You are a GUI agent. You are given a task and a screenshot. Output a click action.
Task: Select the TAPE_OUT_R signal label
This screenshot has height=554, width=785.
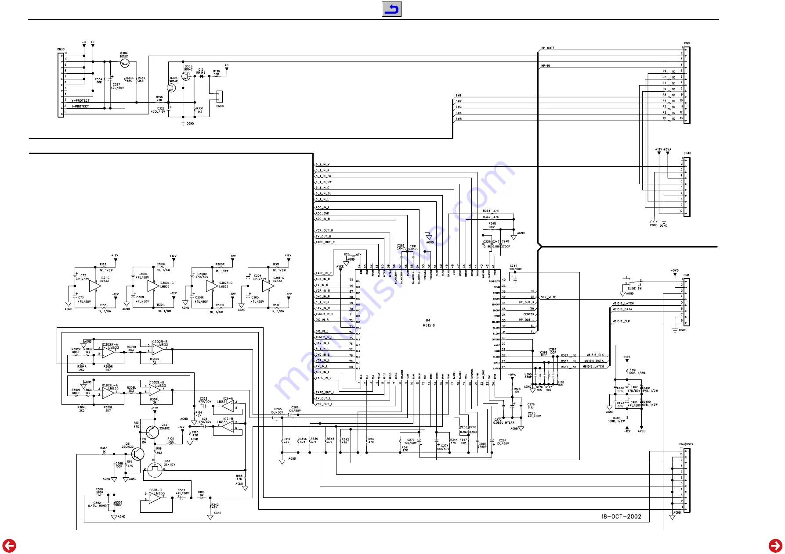click(x=325, y=242)
